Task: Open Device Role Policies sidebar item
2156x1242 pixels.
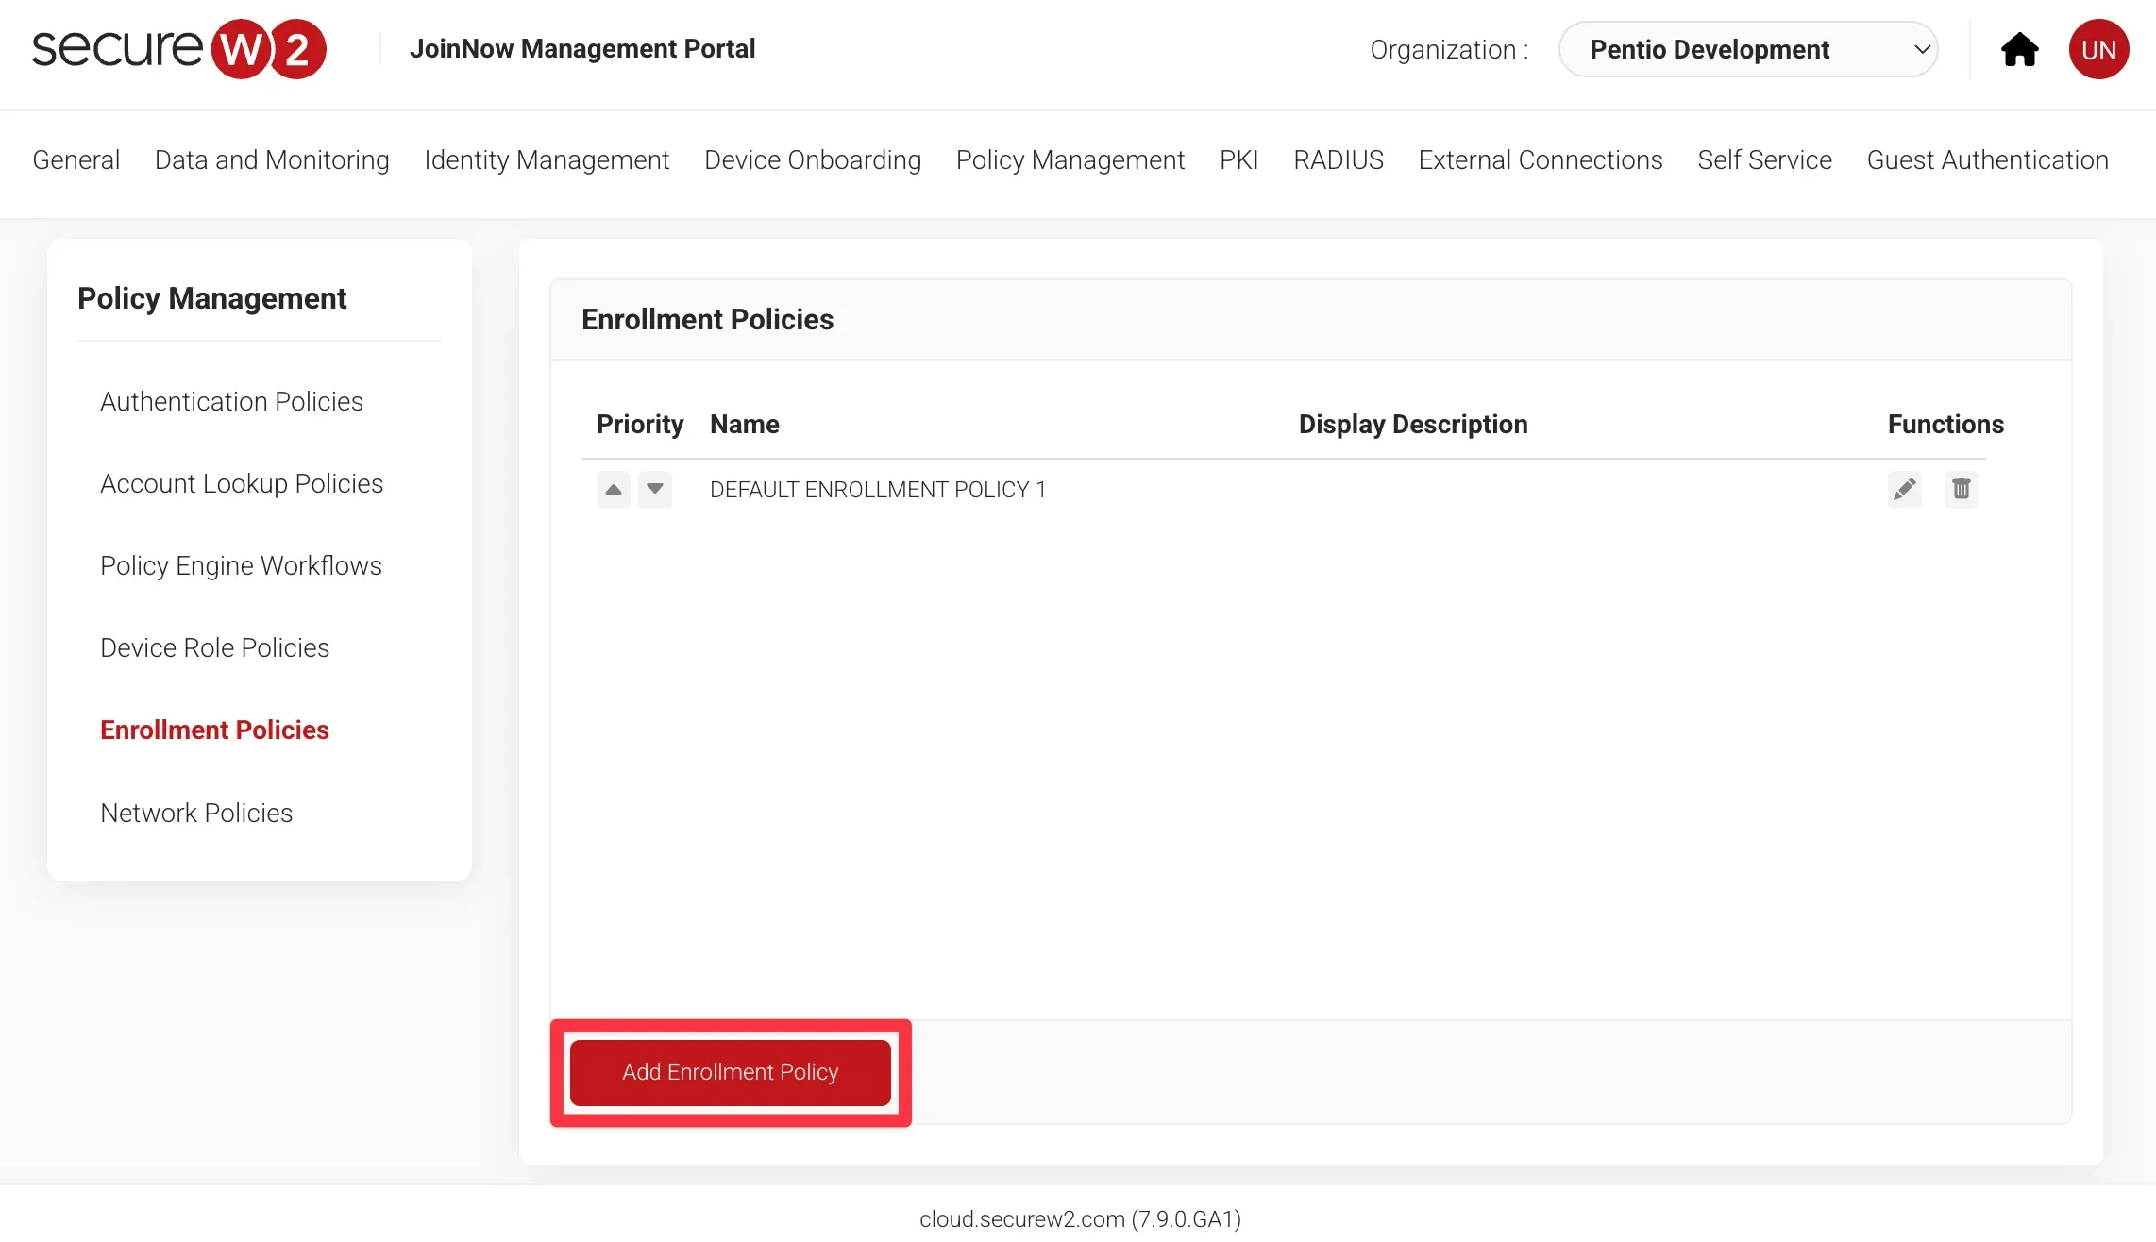Action: click(x=214, y=648)
